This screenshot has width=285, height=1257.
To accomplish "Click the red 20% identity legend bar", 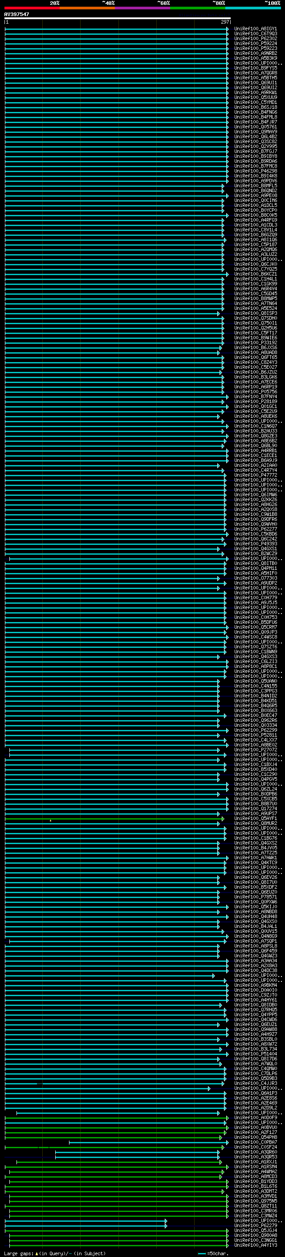I will [32, 8].
